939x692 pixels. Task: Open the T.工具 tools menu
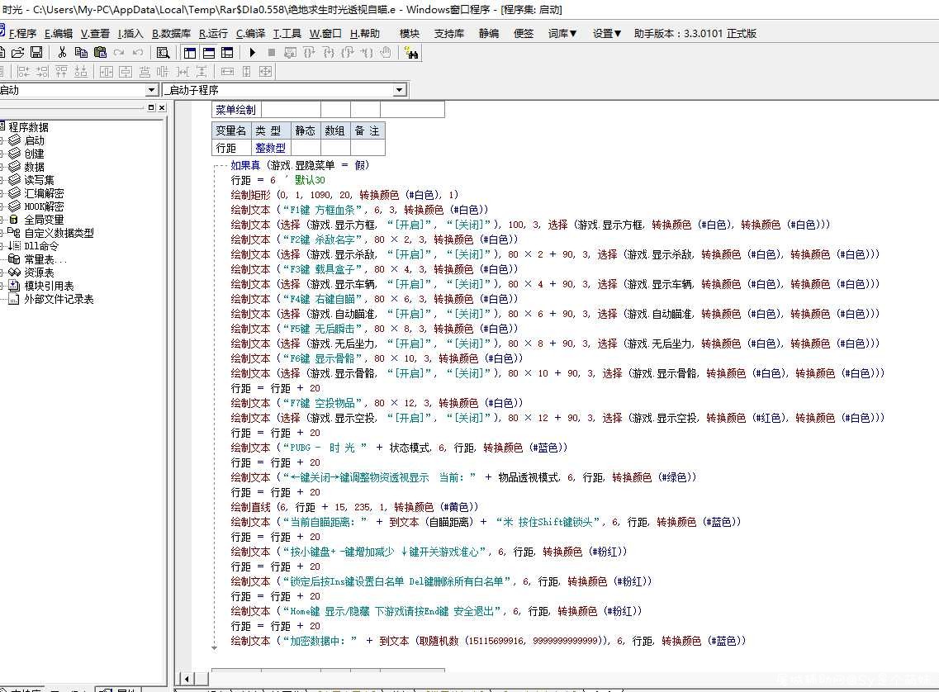pos(287,34)
